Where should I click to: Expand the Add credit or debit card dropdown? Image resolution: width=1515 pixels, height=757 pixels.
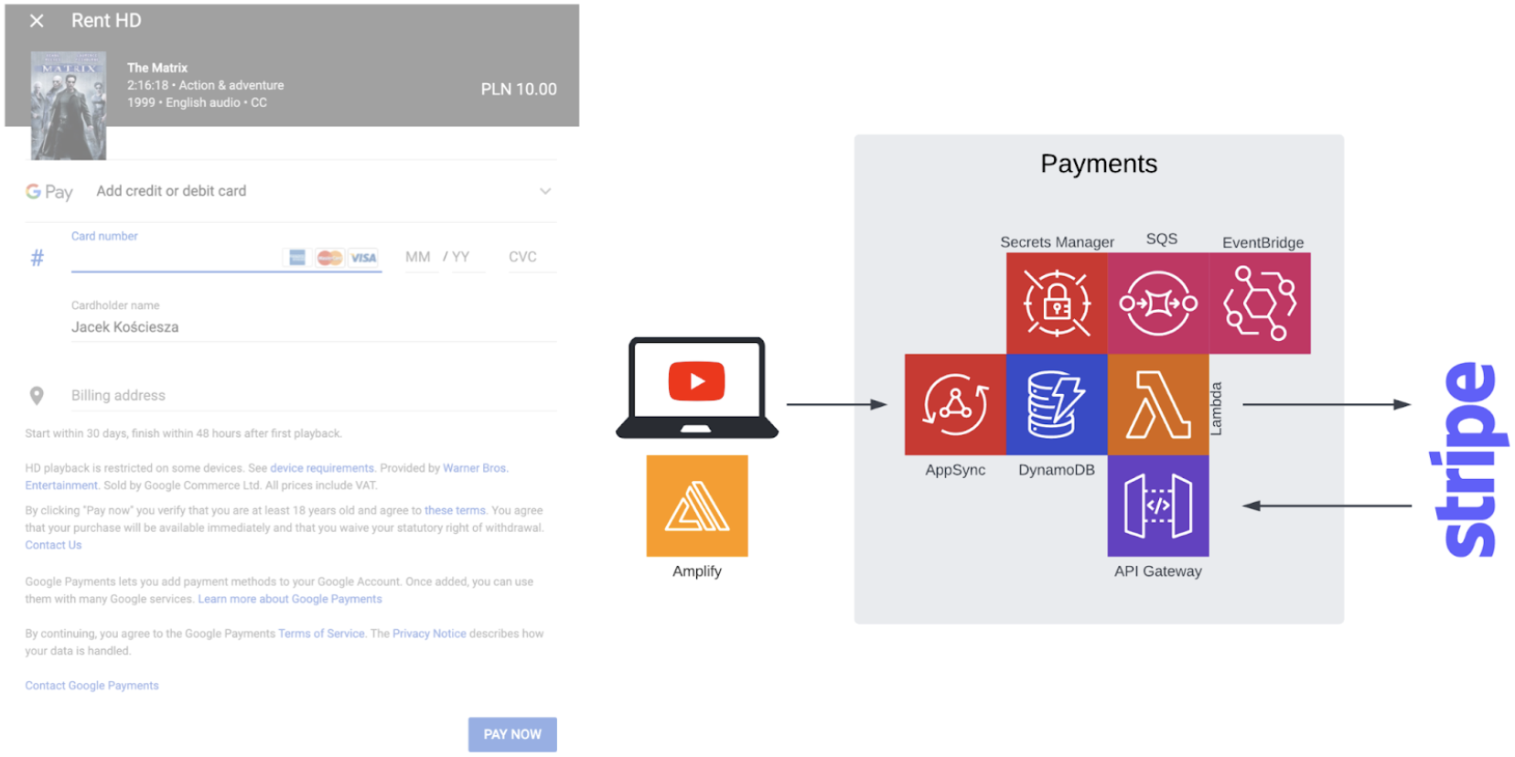(x=545, y=191)
